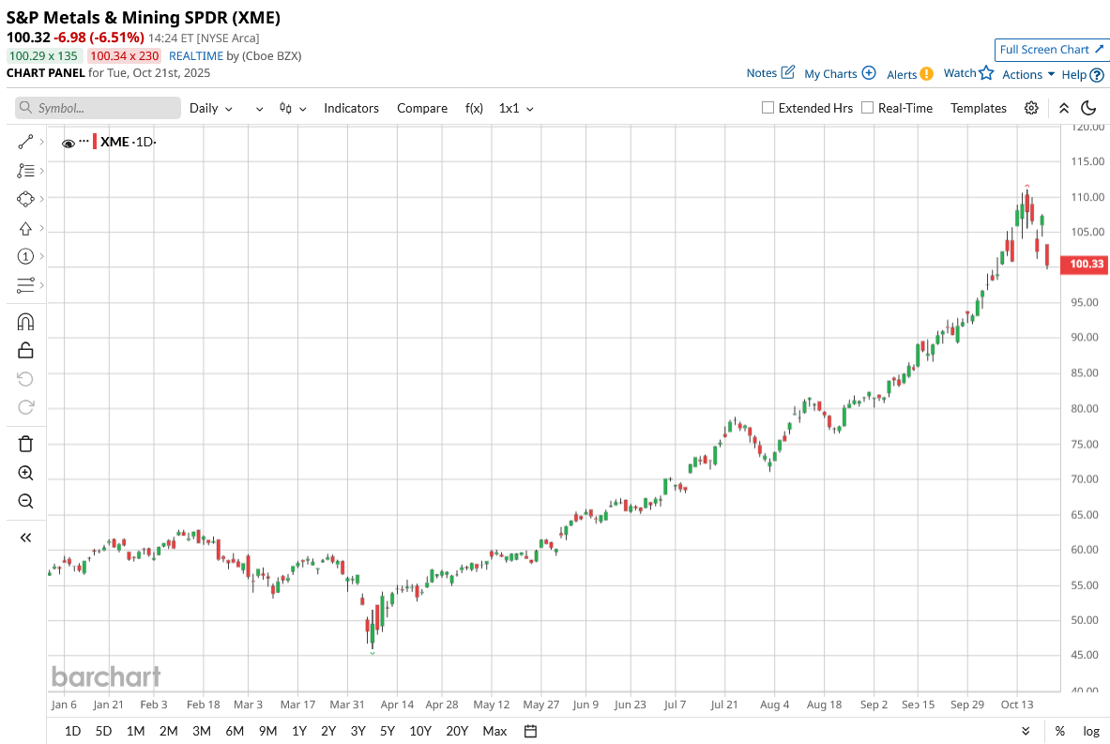Open XME series more options dots

tap(84, 142)
